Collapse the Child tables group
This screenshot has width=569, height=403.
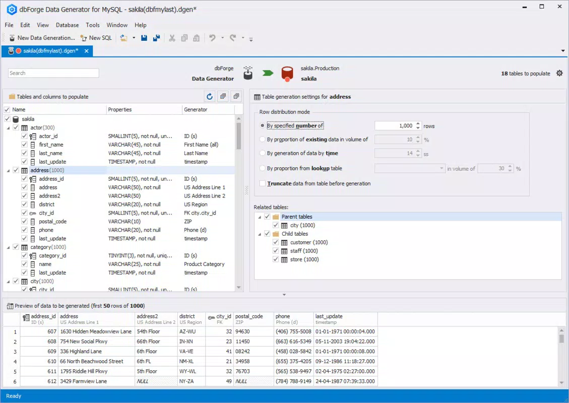coord(260,234)
